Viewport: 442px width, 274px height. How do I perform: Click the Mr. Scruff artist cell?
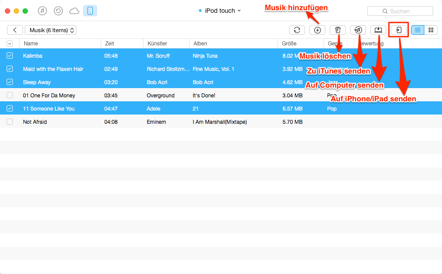(x=158, y=56)
